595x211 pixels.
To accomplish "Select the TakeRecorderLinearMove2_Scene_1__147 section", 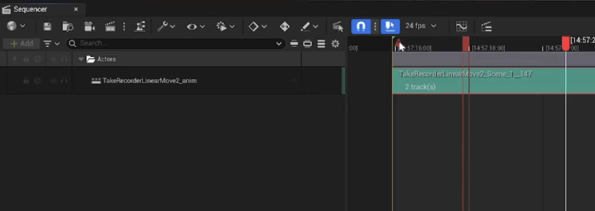I will tap(494, 81).
